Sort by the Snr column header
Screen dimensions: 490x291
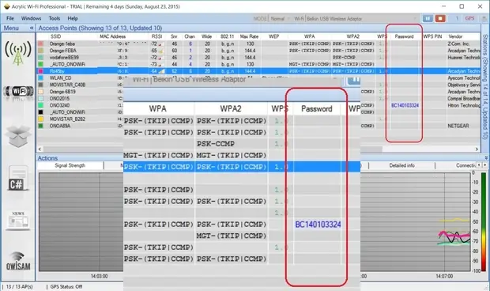(174, 36)
